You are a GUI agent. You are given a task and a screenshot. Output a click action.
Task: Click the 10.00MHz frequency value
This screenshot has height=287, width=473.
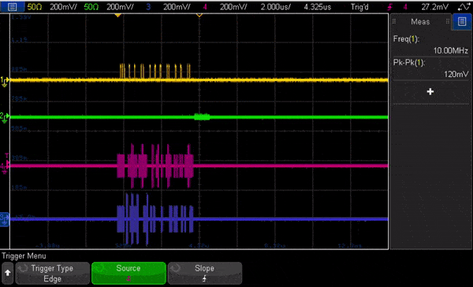coord(451,50)
